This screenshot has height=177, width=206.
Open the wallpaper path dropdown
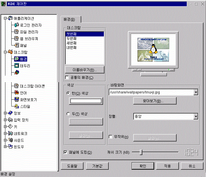point(196,92)
